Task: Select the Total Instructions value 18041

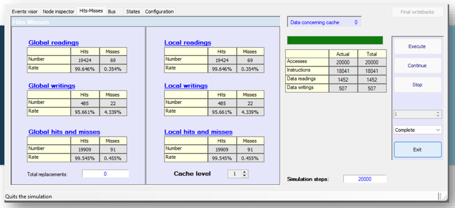Action: [x=372, y=71]
